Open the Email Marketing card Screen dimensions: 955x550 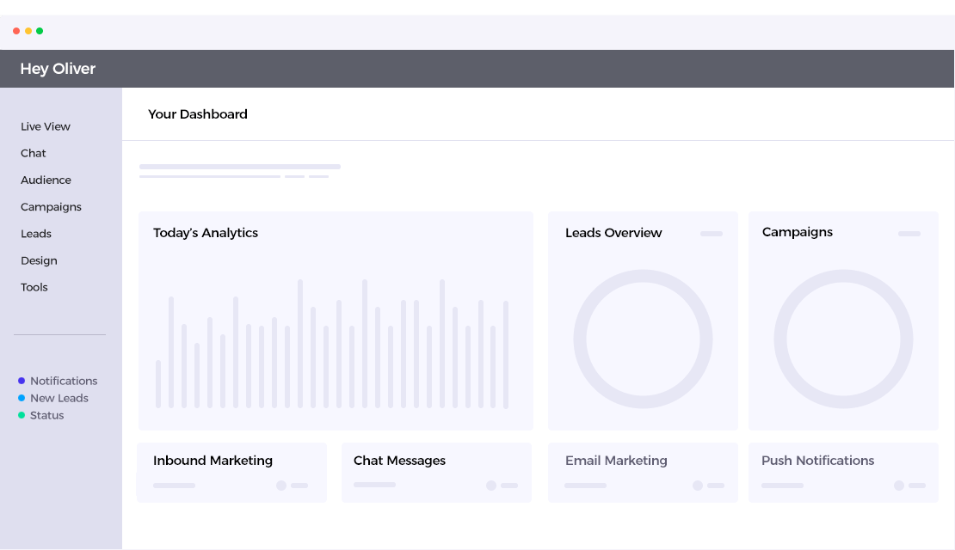(x=643, y=473)
